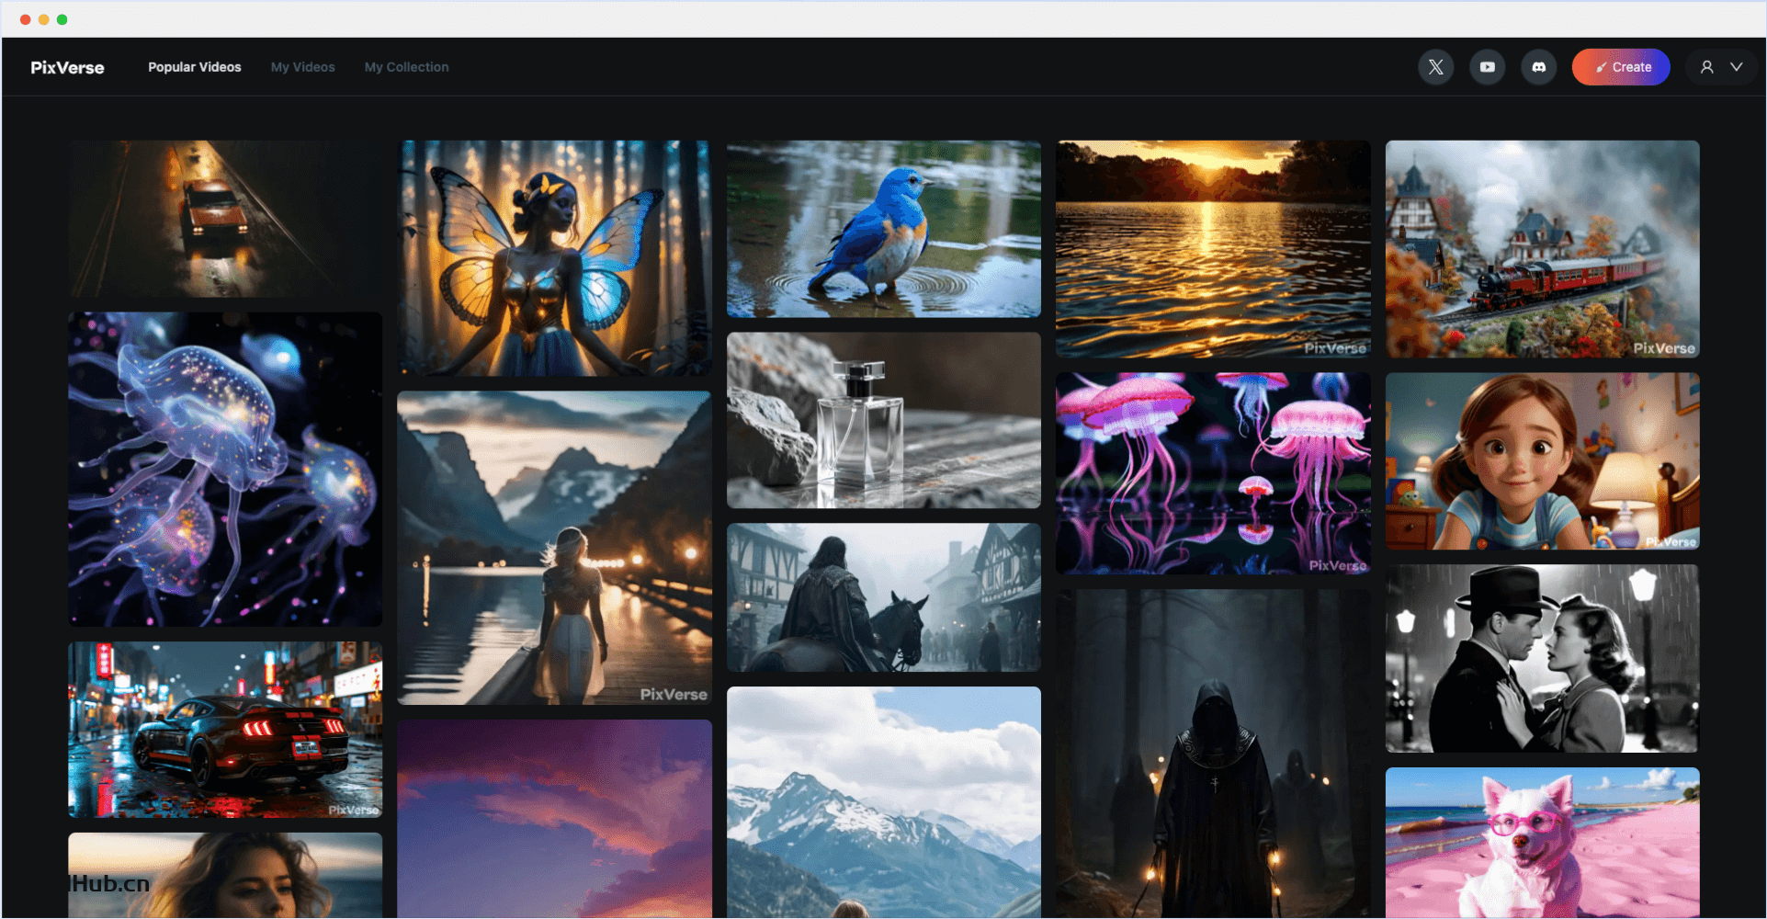Open the golden sunset lake video
The width and height of the screenshot is (1767, 919).
pos(1213,249)
